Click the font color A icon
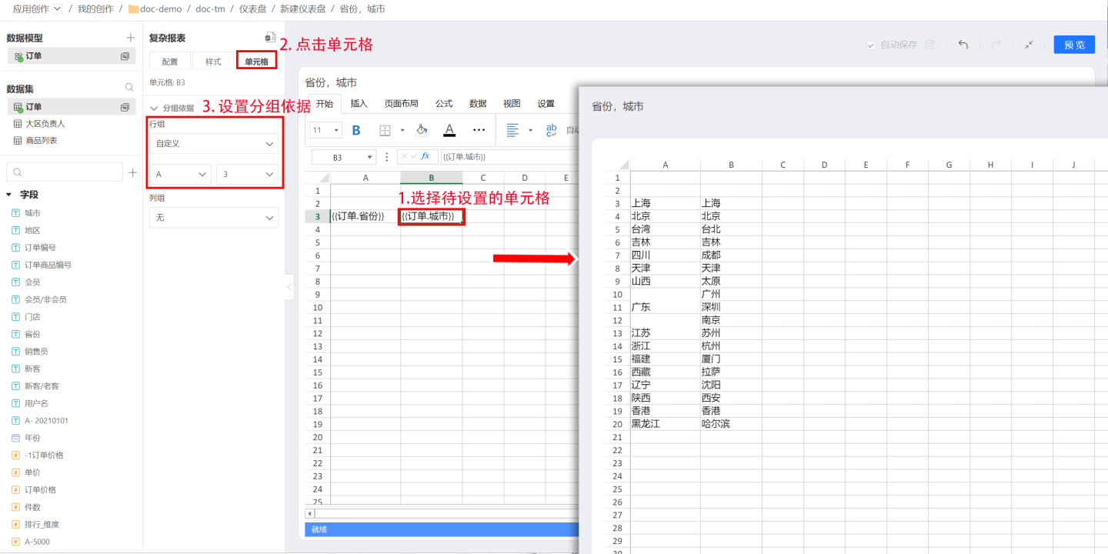 click(x=449, y=130)
